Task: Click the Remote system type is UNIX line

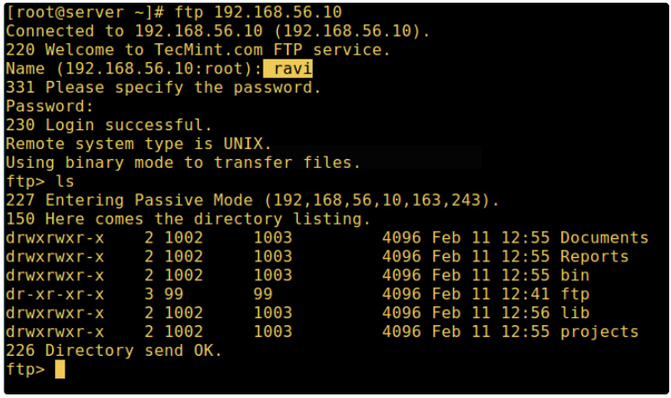Action: click(138, 144)
